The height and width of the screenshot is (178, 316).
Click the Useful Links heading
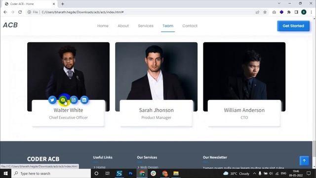point(103,157)
